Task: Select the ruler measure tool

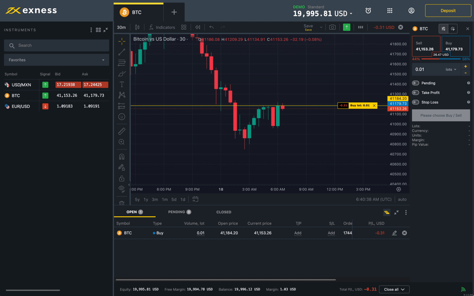Action: click(122, 131)
